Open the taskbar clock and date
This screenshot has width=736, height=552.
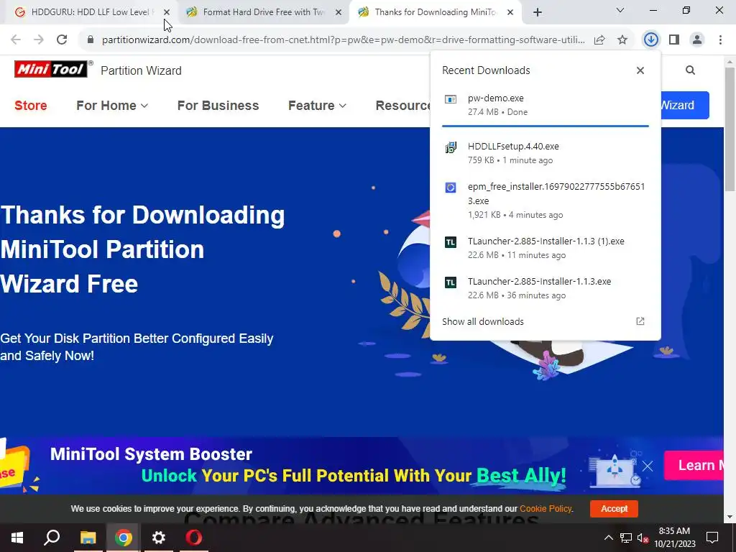tap(674, 538)
